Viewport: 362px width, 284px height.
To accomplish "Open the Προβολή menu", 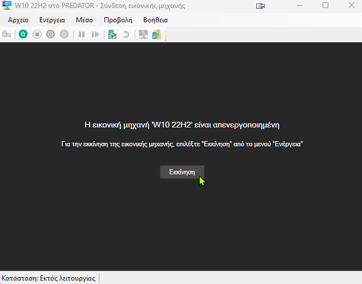I will [x=118, y=20].
